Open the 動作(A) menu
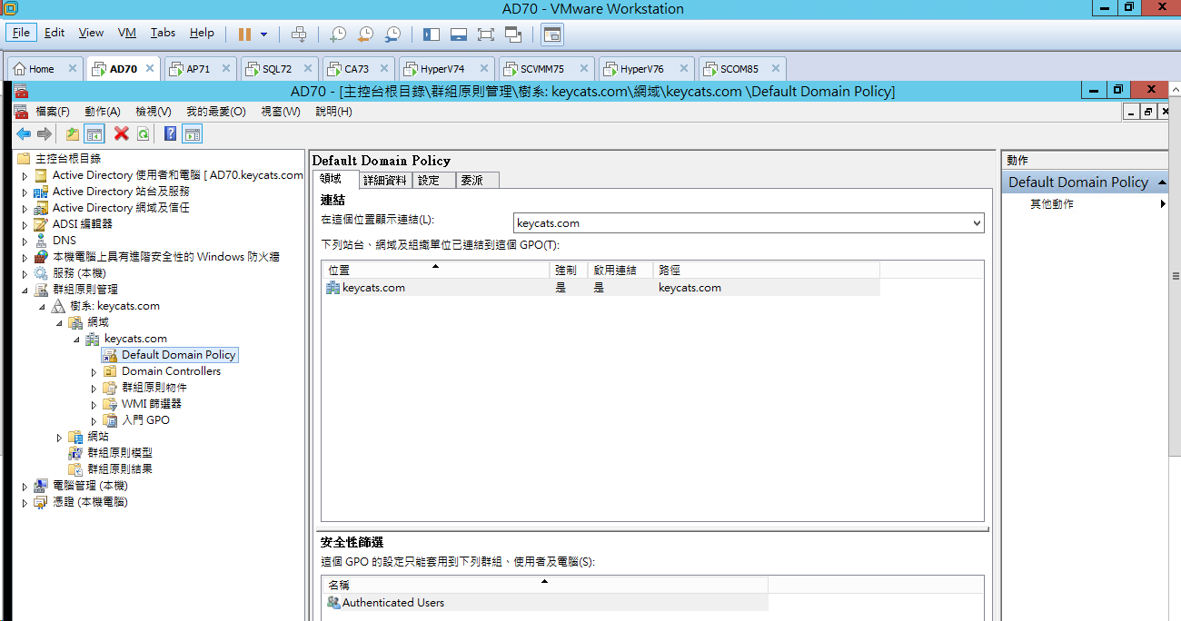This screenshot has height=621, width=1181. [103, 112]
